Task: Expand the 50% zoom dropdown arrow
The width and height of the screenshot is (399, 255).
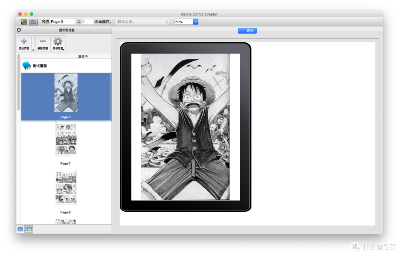Action: pos(196,22)
